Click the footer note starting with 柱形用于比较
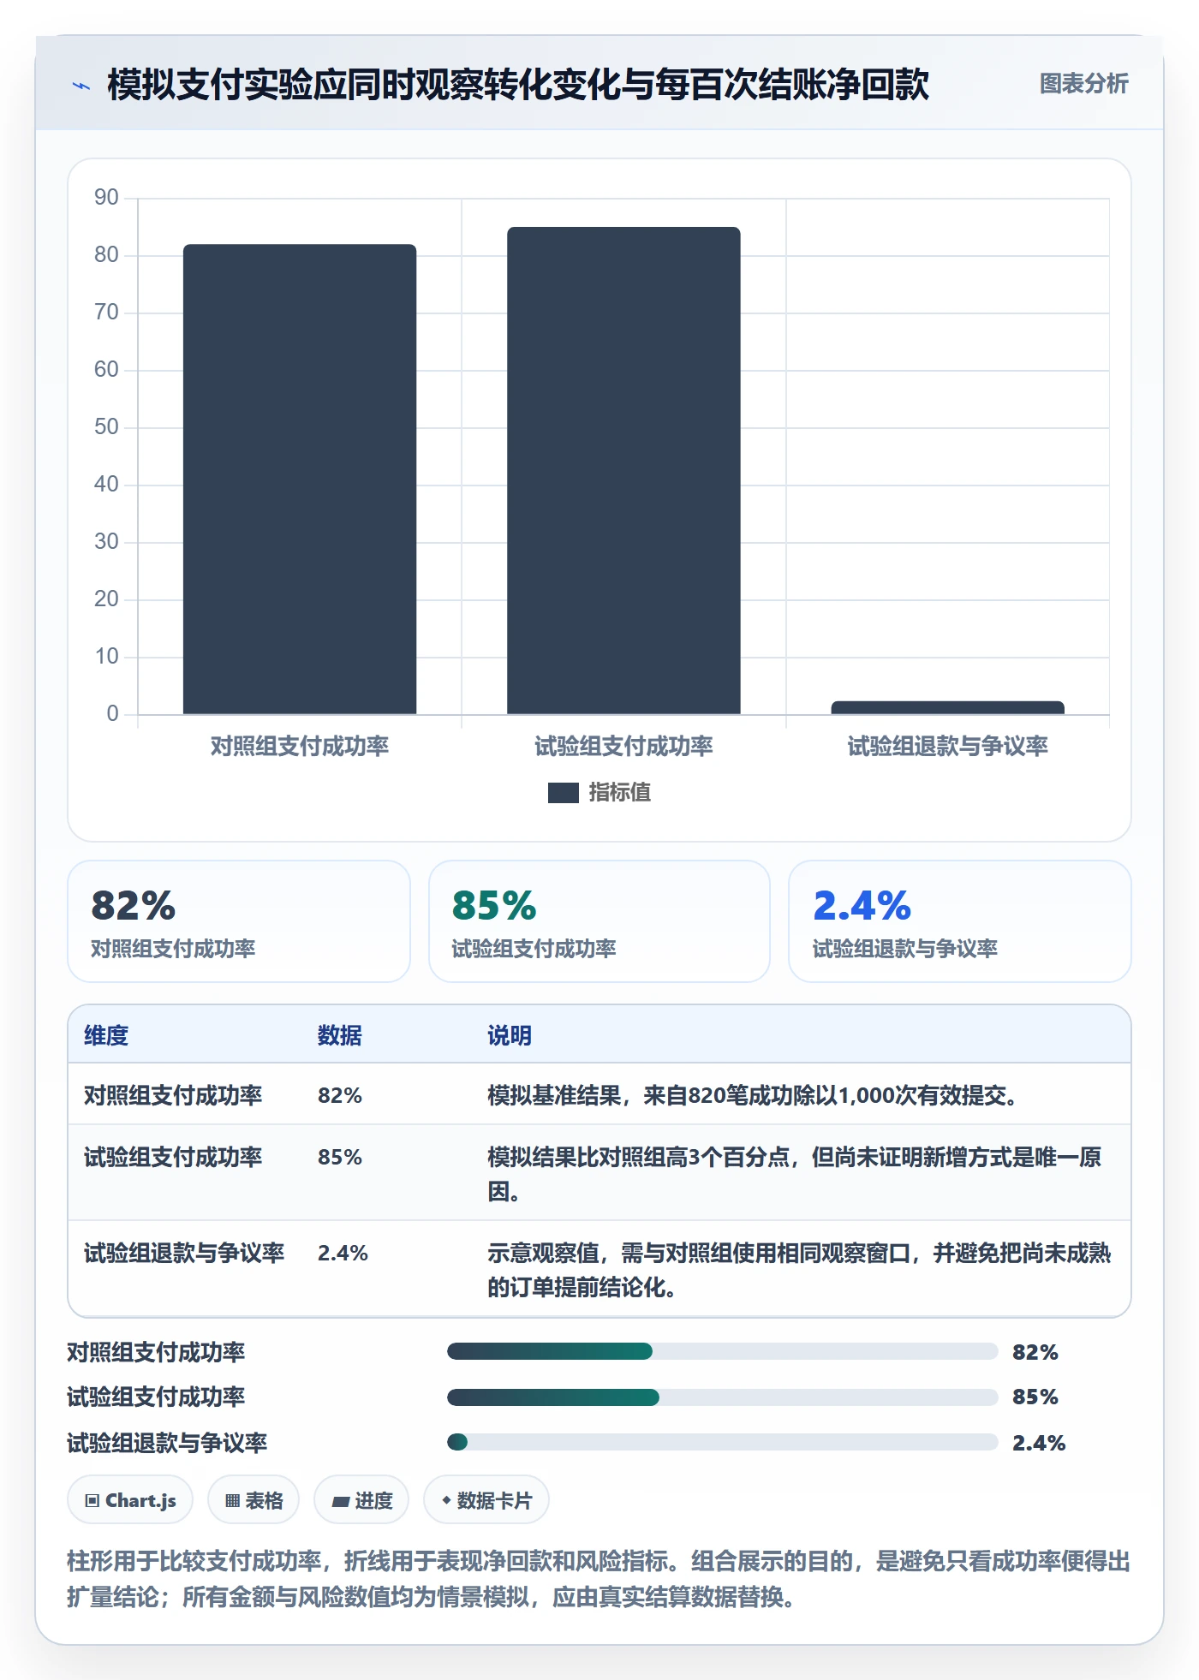 [599, 1579]
